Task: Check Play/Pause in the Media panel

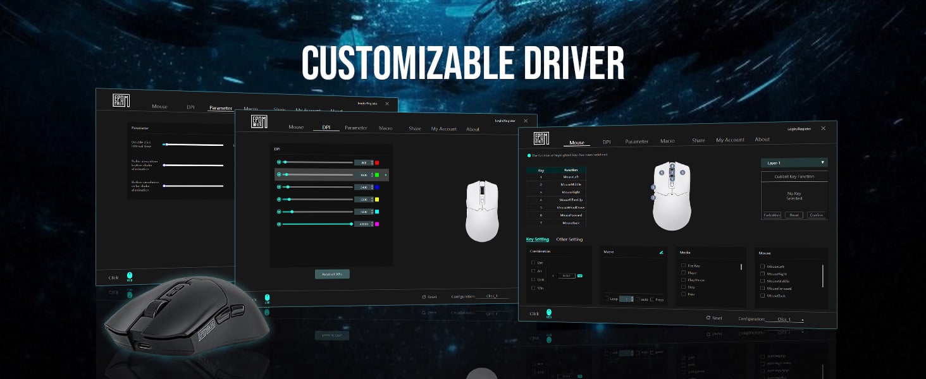Action: pos(682,280)
